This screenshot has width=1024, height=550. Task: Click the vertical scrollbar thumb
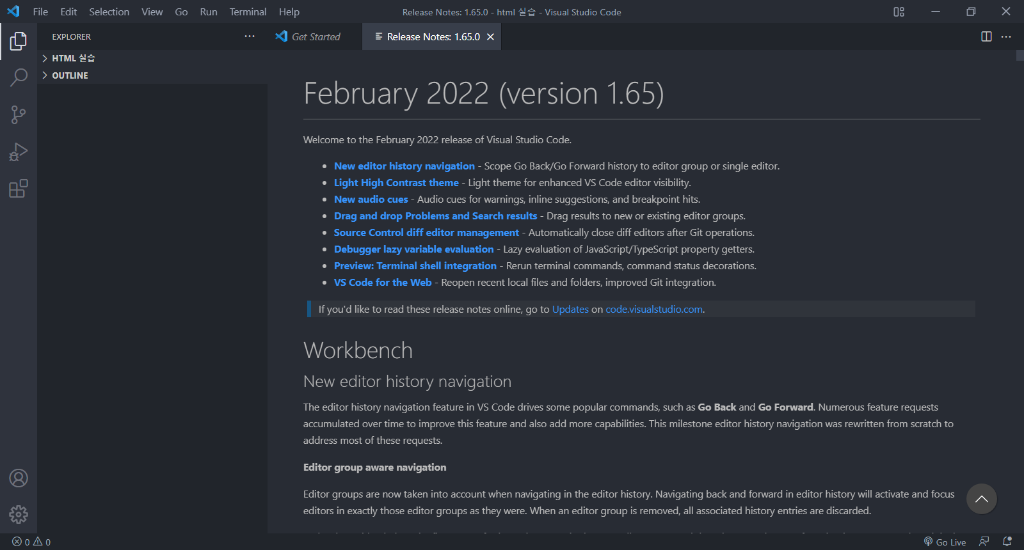point(1020,55)
